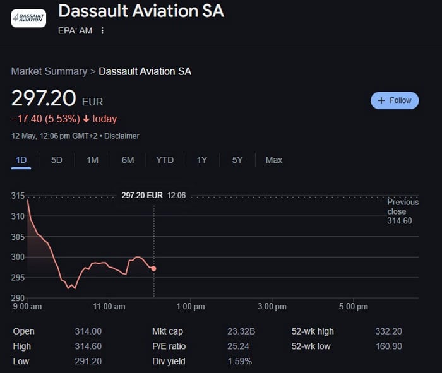This screenshot has width=442, height=373.
Task: Show the 5Y chart range
Action: pyautogui.click(x=237, y=160)
